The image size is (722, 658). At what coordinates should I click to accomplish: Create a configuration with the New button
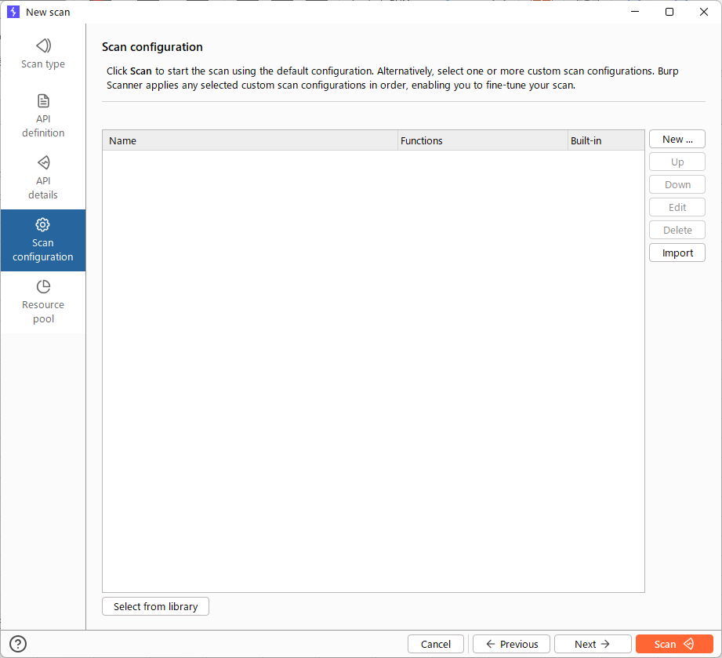677,139
